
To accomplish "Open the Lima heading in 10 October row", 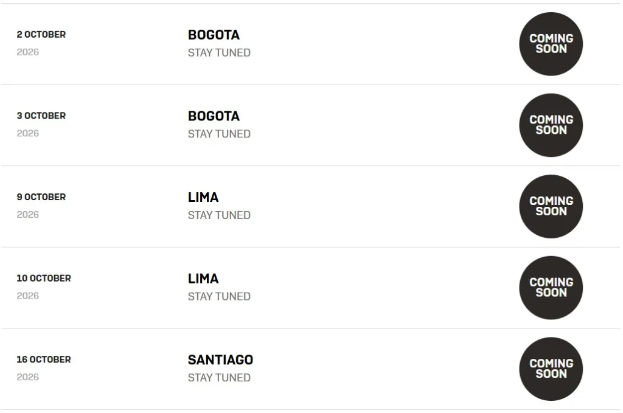I will pos(203,279).
